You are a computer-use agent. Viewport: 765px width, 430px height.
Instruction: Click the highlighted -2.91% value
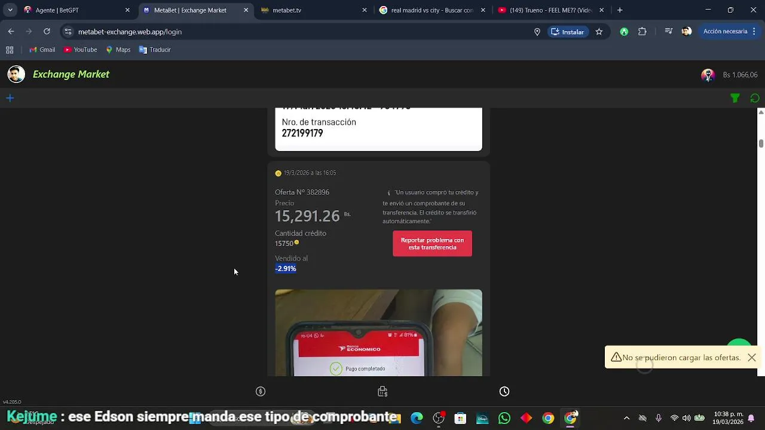(x=286, y=268)
